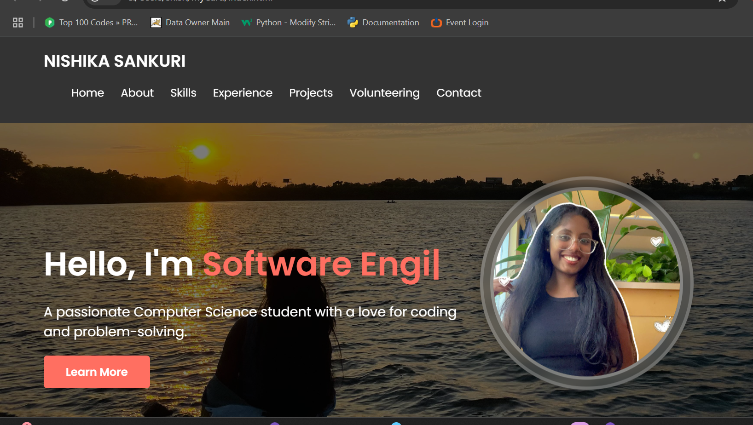The height and width of the screenshot is (425, 753).
Task: Click the circular profile photo
Action: 586,283
